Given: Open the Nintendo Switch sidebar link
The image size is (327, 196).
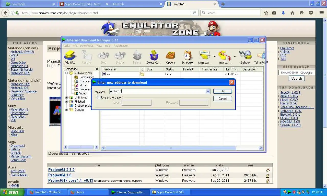Looking at the screenshot, I should (x=22, y=52).
